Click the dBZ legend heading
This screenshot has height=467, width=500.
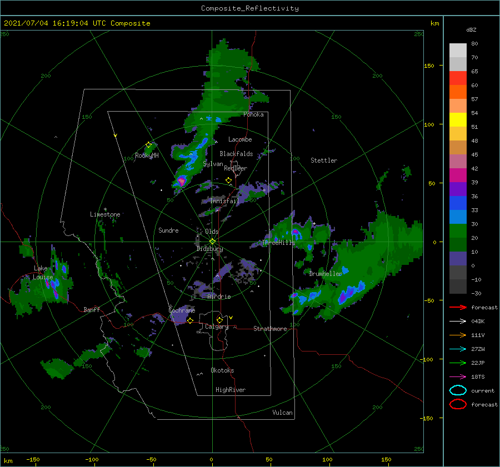click(471, 30)
